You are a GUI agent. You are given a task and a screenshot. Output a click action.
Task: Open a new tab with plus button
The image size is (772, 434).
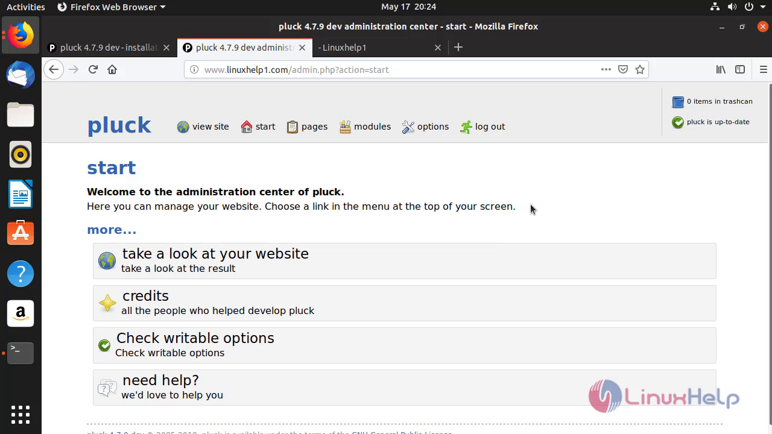coord(458,47)
